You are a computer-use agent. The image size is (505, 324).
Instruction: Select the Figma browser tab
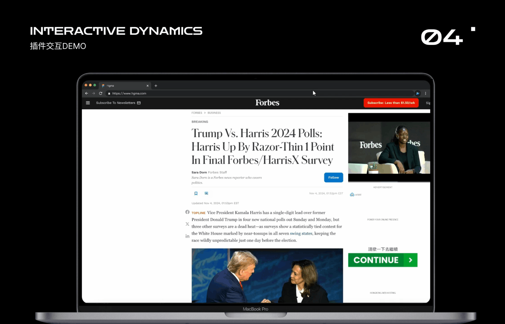click(x=125, y=86)
